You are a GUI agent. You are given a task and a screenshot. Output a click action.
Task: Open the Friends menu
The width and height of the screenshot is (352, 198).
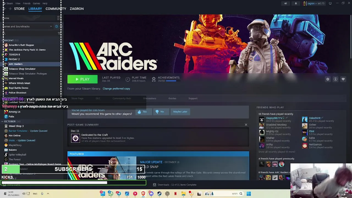[27, 3]
